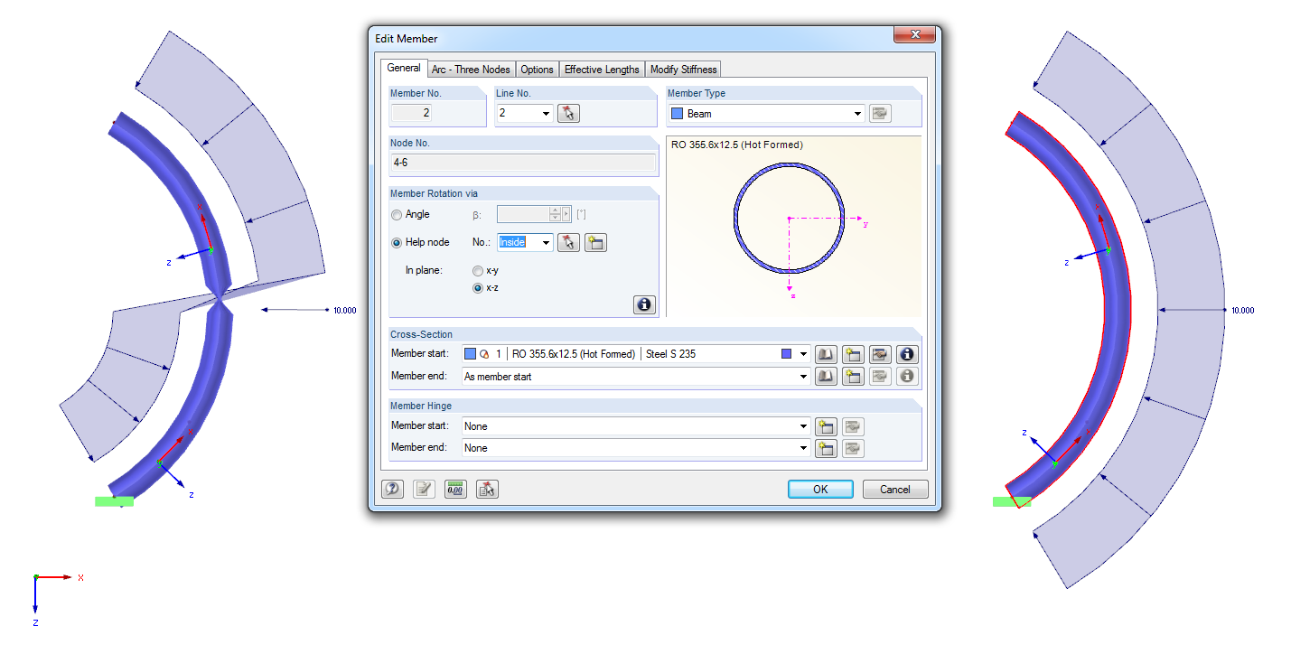1291x654 pixels.
Task: Click blue color square in Member Type
Action: pos(678,114)
